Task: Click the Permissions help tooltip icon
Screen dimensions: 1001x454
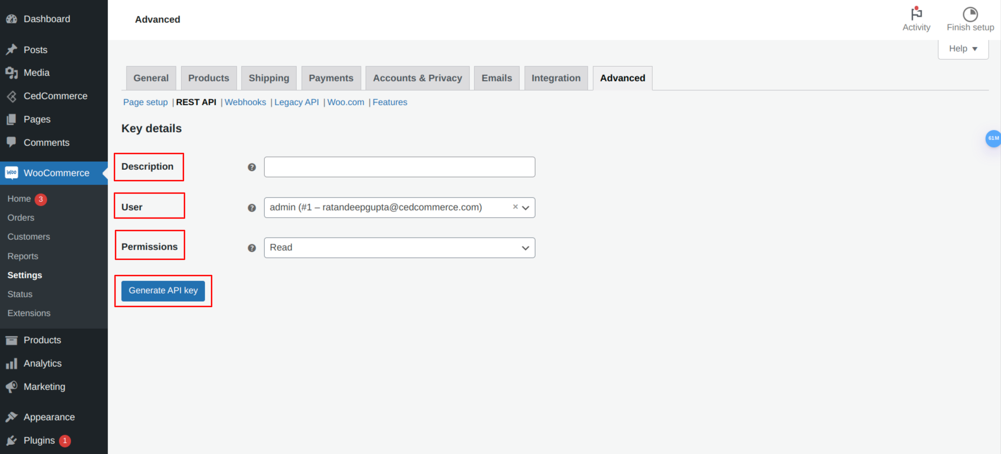Action: [x=252, y=248]
